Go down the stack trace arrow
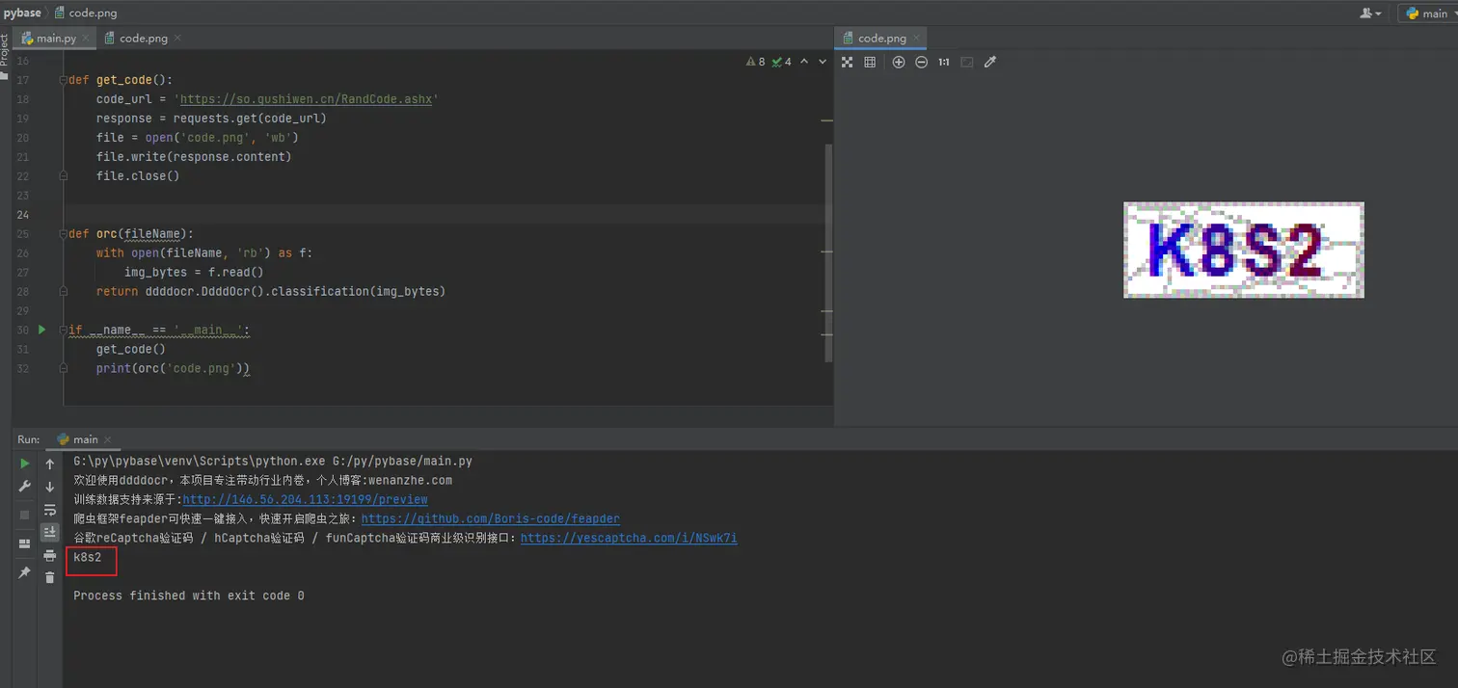The width and height of the screenshot is (1458, 688). coord(50,487)
